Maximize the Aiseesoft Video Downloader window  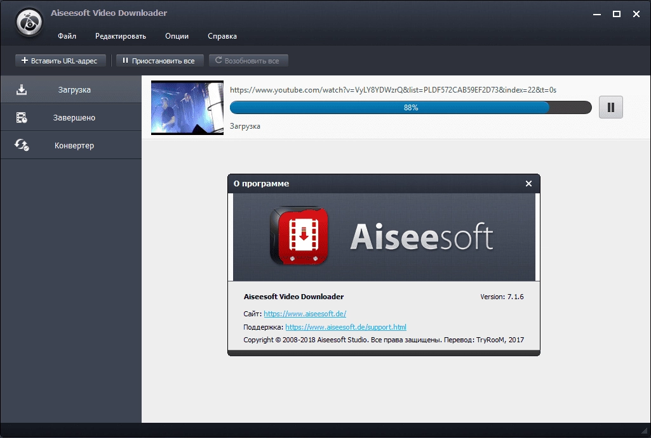(617, 14)
